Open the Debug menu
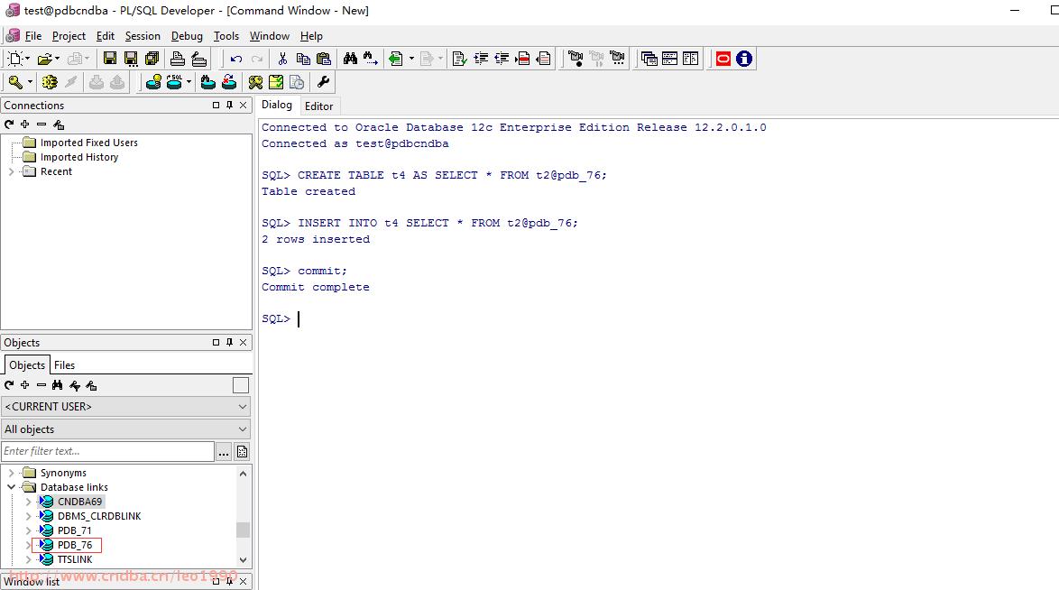This screenshot has width=1059, height=590. (187, 36)
